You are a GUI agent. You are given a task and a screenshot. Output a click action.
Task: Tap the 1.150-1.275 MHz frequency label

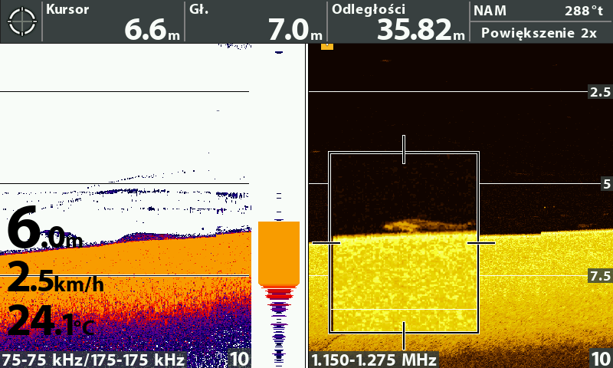[x=373, y=359]
